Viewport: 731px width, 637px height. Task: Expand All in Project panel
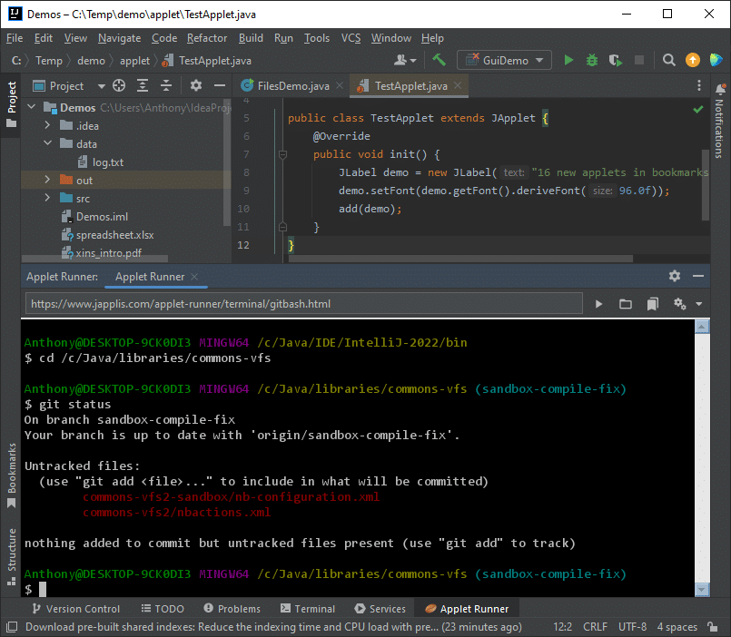pyautogui.click(x=143, y=85)
